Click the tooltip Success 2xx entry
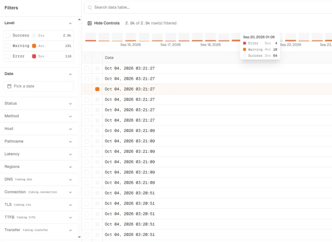The height and width of the screenshot is (242, 332). (x=260, y=56)
